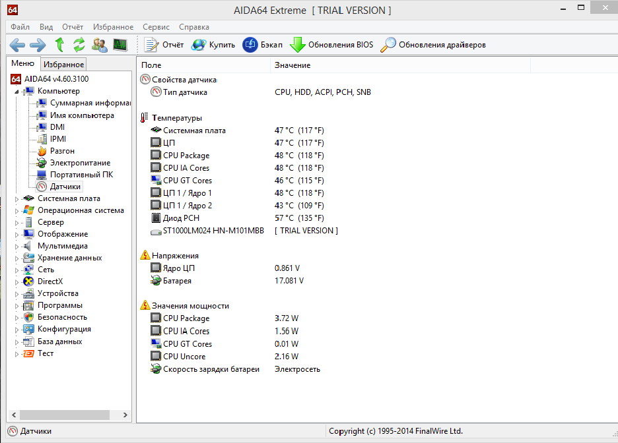Open the Отчёт menu in menu bar
Viewport: 618px width, 443px height.
pos(73,27)
